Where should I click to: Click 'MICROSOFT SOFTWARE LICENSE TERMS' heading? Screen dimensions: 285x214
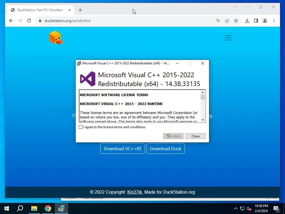tap(114, 95)
